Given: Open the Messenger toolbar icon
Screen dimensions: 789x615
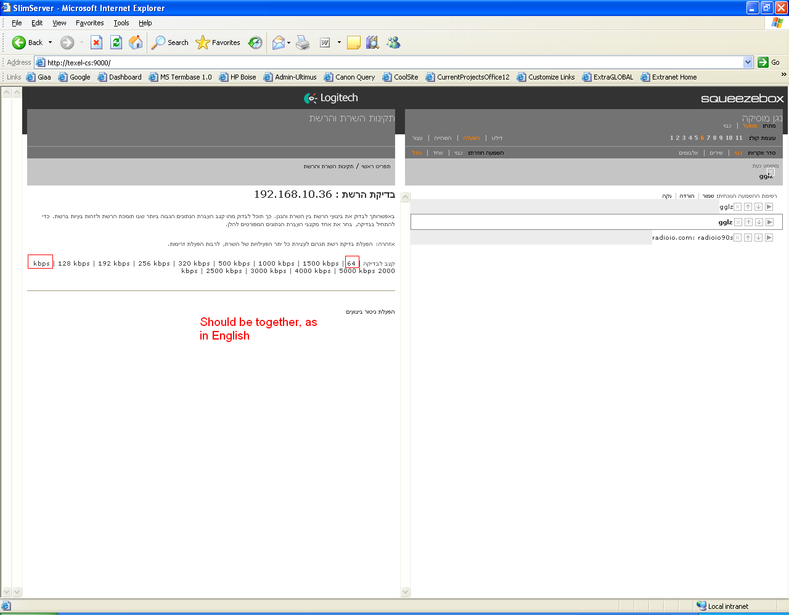Looking at the screenshot, I should coord(393,43).
